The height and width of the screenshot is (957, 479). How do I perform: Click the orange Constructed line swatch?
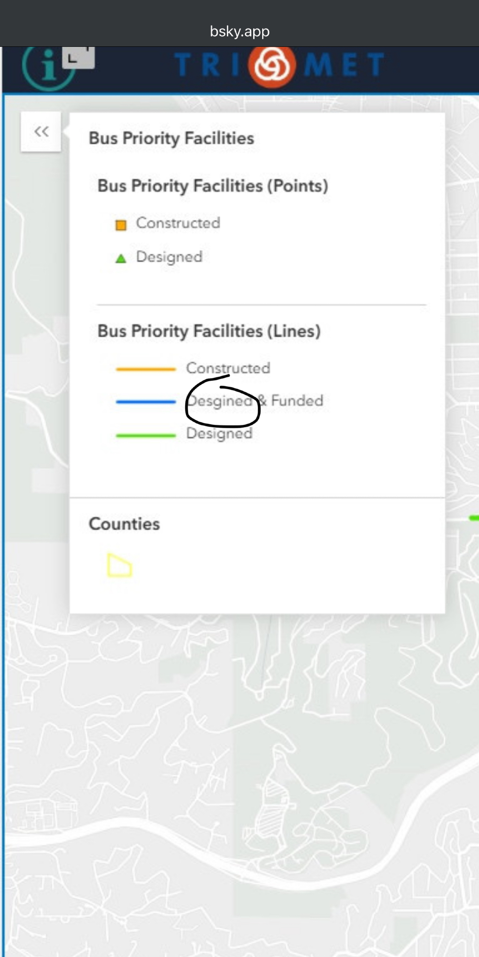(146, 369)
